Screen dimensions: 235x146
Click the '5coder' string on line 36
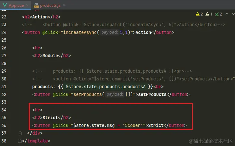[133, 125]
